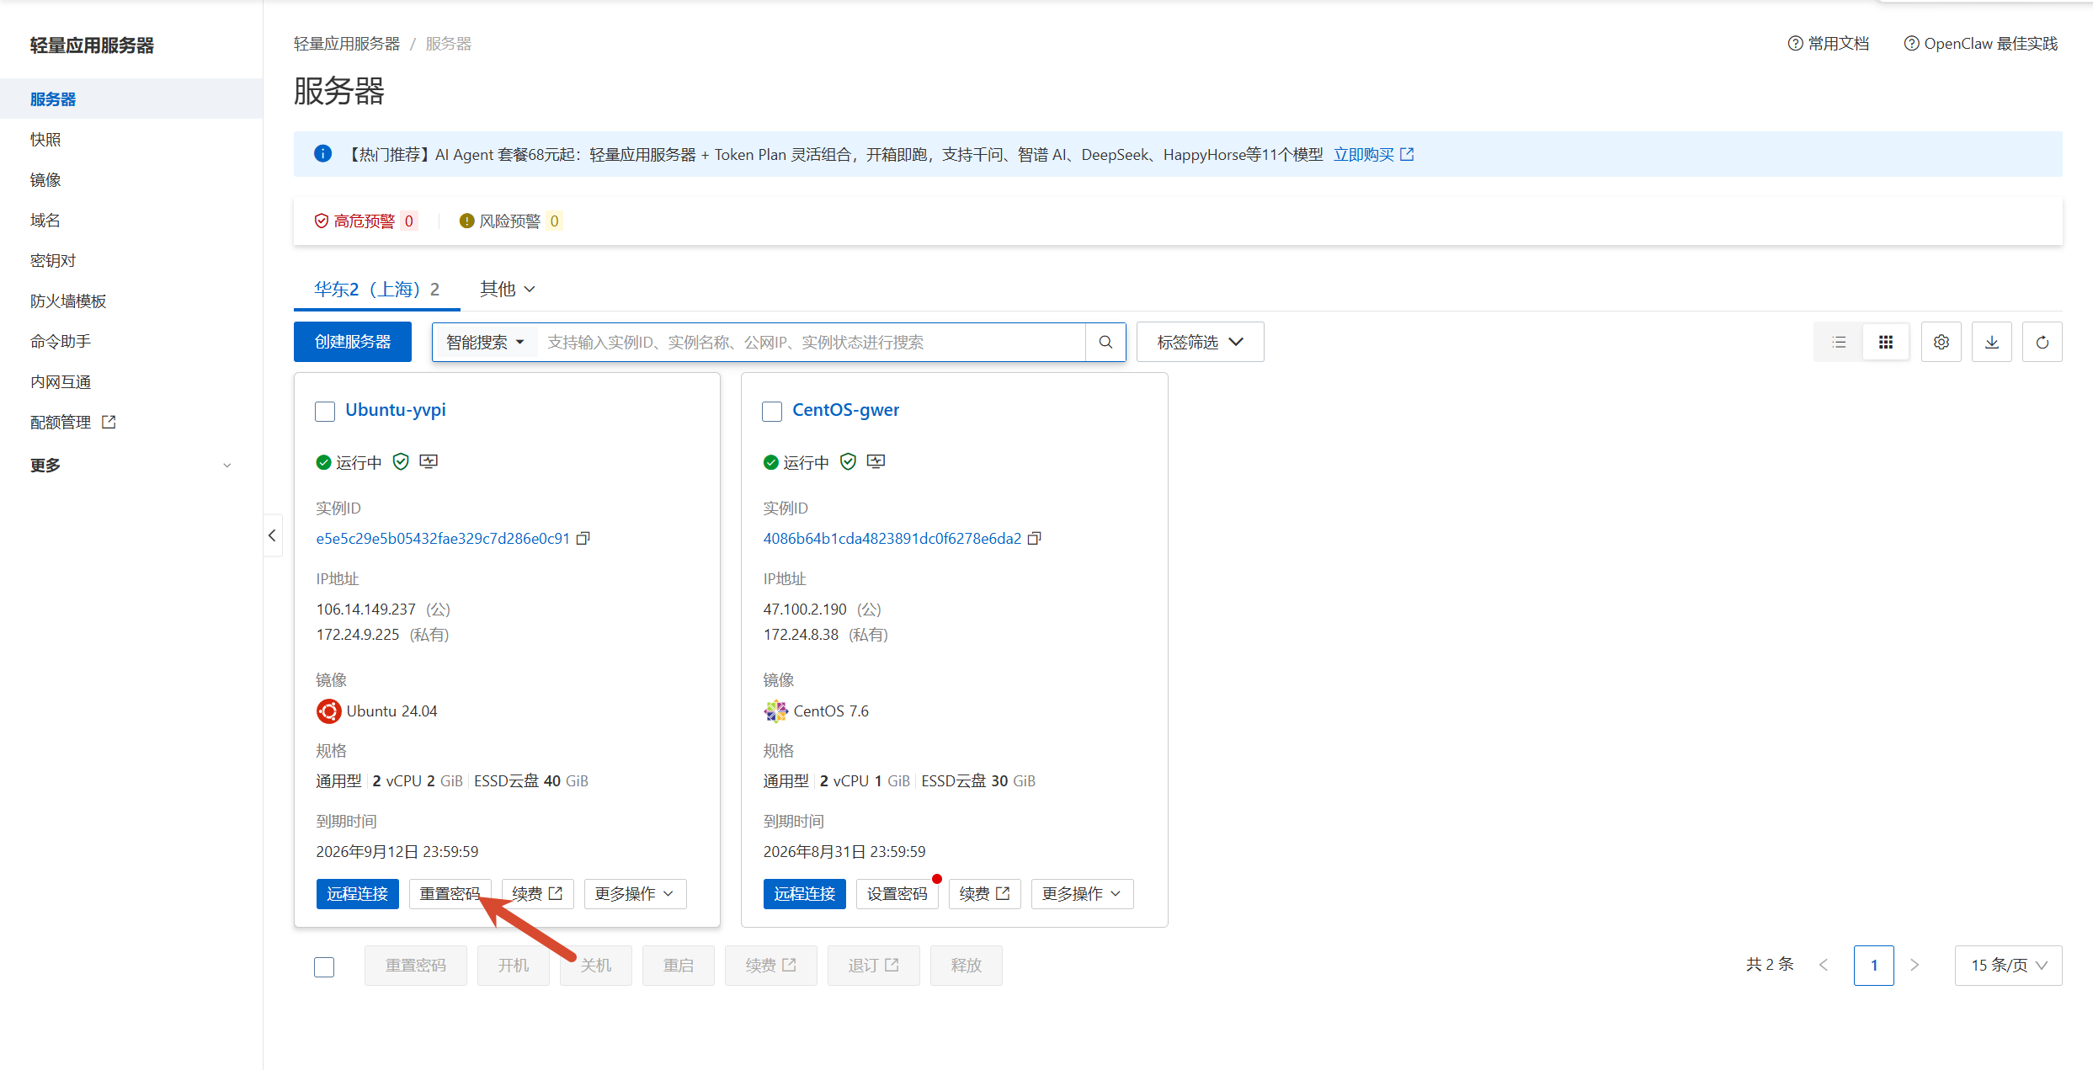Select page 1 in pagination

pyautogui.click(x=1874, y=965)
